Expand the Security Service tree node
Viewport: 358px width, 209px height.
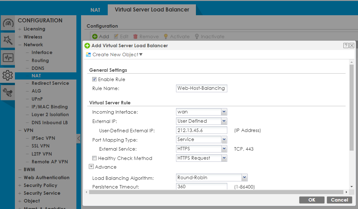click(x=20, y=193)
